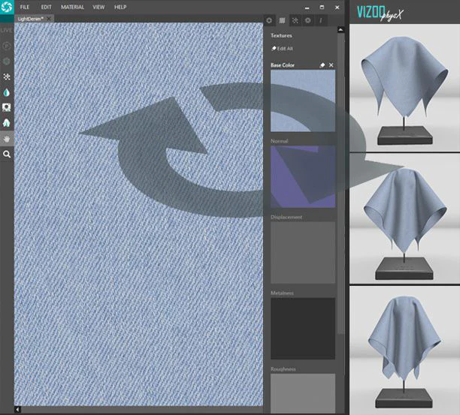Maximize the application window

pos(322,7)
